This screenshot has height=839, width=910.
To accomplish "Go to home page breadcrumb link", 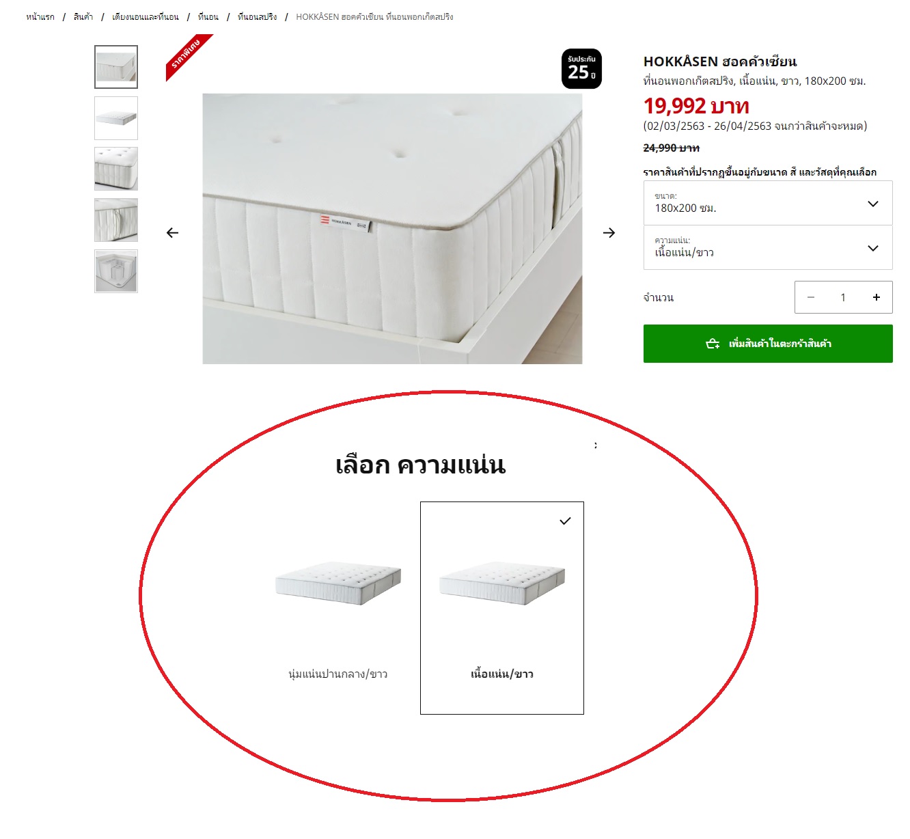I will (40, 17).
